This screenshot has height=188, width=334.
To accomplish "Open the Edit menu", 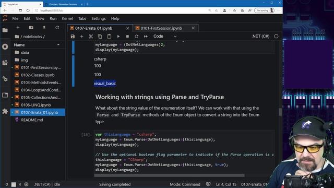I will coord(27,19).
